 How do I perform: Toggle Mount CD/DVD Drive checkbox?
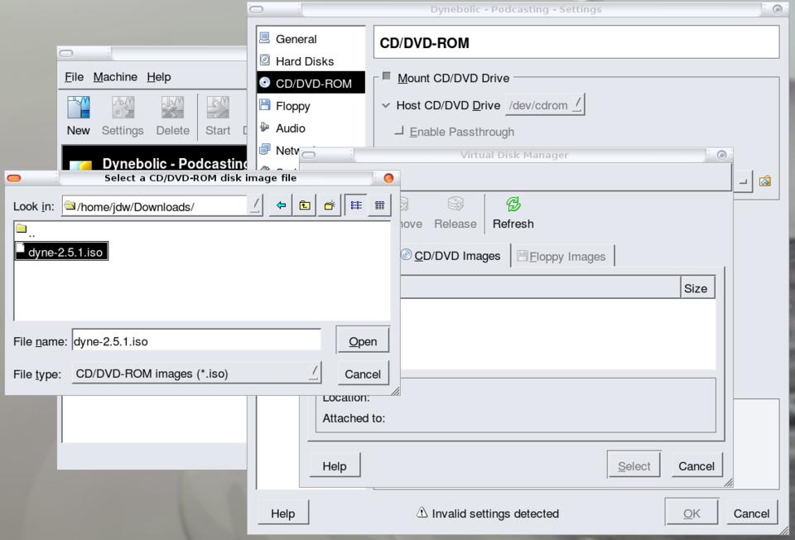point(387,76)
